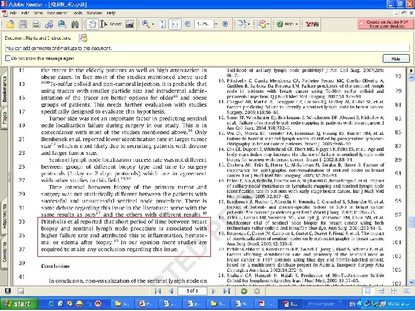
Task: Click the page icon left of Review
Action: 242,24
